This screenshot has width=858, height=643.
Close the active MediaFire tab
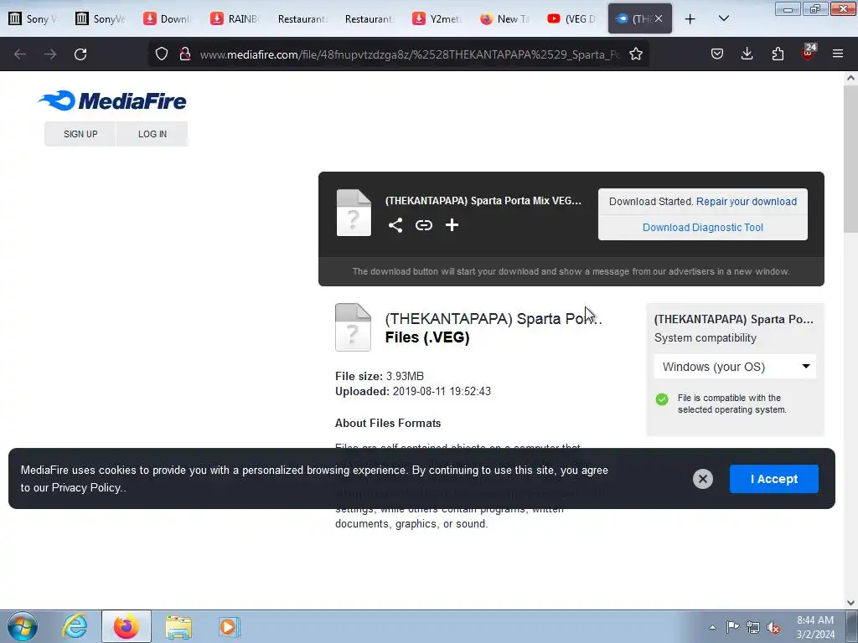[x=659, y=19]
